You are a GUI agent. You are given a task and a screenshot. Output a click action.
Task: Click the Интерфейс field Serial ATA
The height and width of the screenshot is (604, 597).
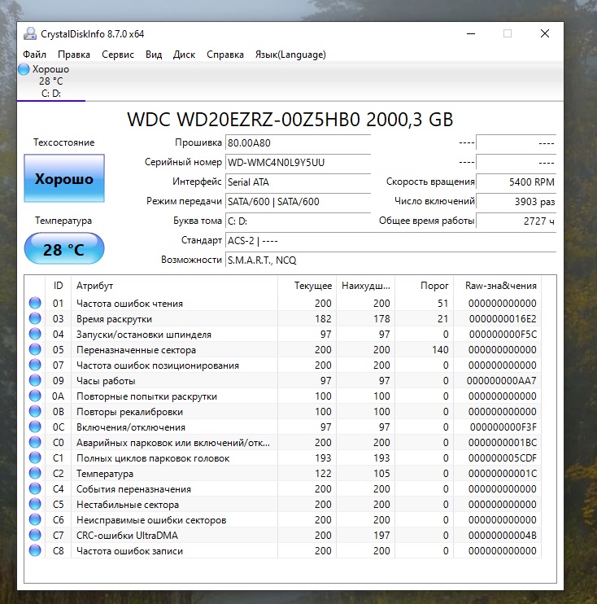[x=298, y=182]
